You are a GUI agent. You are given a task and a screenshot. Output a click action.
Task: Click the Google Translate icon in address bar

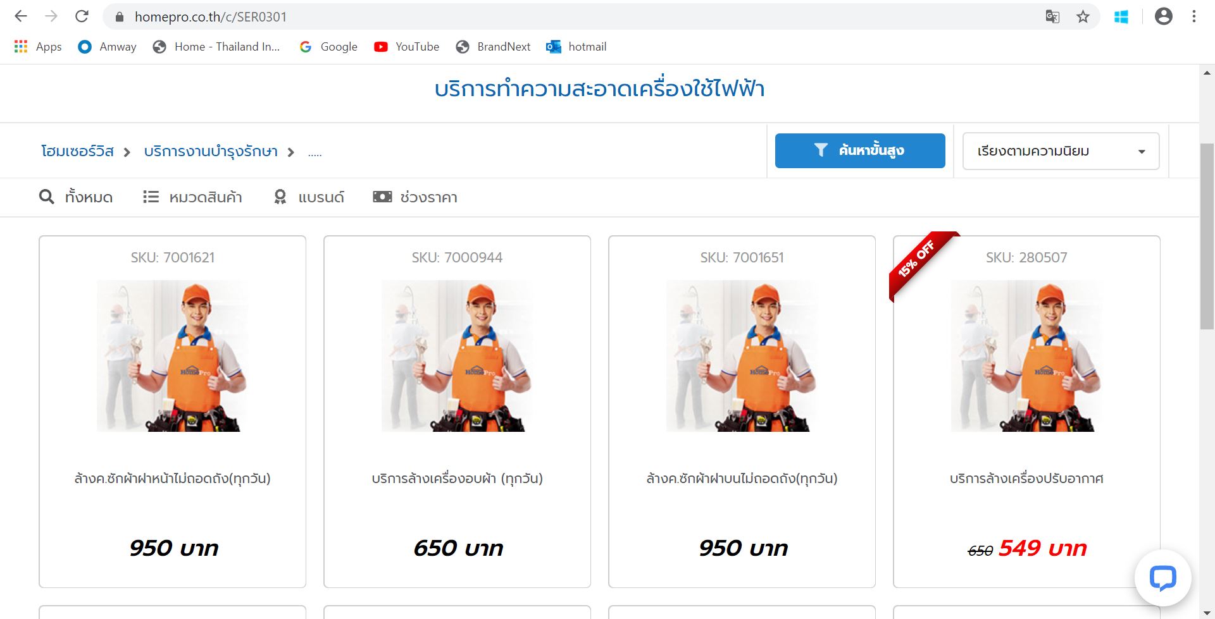(x=1052, y=16)
